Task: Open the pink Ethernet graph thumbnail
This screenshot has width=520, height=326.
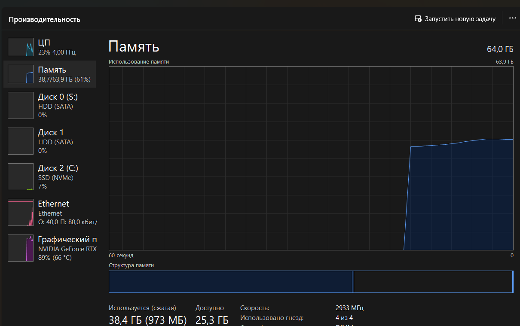Action: (x=21, y=212)
